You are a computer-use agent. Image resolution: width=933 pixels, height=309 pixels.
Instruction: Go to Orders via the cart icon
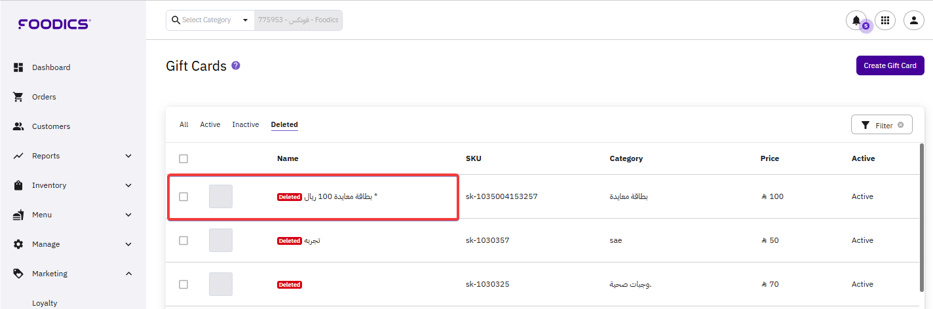click(x=18, y=97)
